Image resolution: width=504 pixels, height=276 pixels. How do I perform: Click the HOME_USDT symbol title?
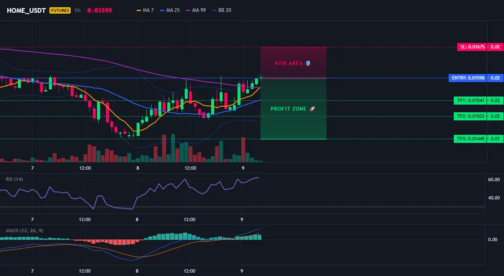click(27, 10)
